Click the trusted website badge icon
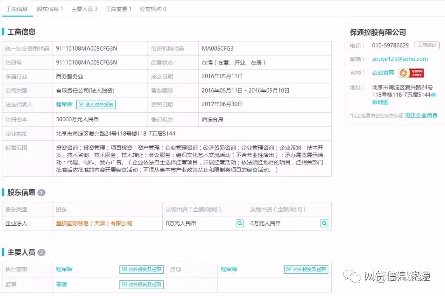This screenshot has height=296, width=445. pos(411,73)
